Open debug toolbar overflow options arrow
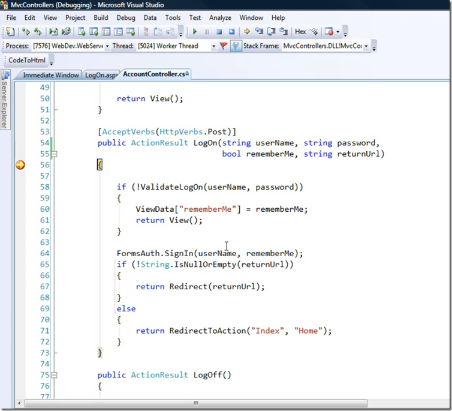 [x=345, y=32]
